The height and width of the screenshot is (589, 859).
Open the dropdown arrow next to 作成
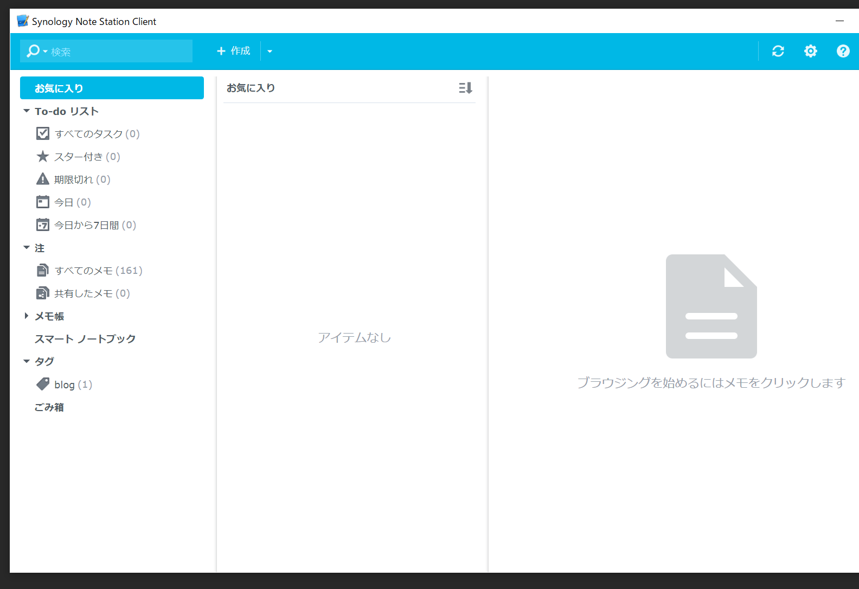(270, 51)
